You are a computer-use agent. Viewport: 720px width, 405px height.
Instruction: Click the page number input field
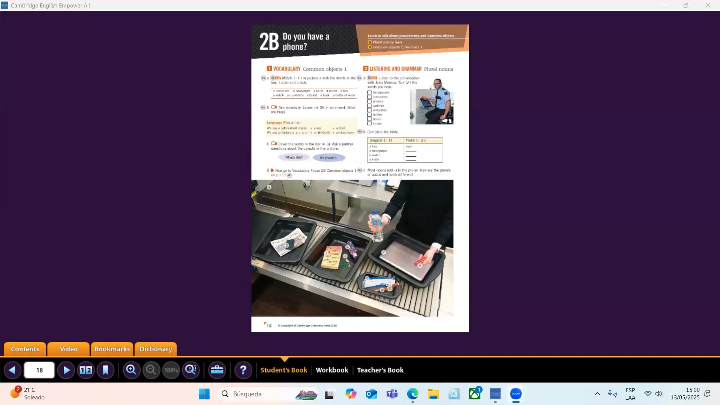[x=39, y=370]
